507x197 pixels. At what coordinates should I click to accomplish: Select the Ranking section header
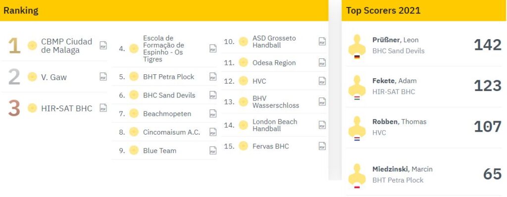click(x=21, y=10)
